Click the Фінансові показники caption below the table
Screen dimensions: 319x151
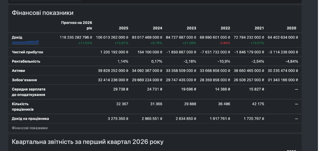pos(30,128)
